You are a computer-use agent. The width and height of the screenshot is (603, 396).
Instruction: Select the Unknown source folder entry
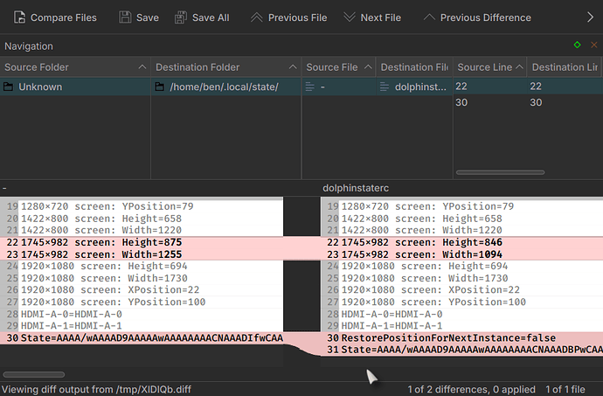click(x=39, y=87)
